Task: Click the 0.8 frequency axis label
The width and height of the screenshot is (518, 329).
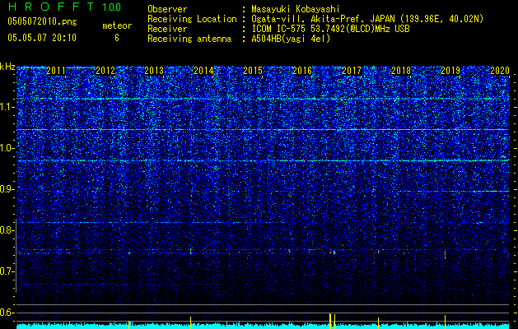Action: click(x=7, y=230)
